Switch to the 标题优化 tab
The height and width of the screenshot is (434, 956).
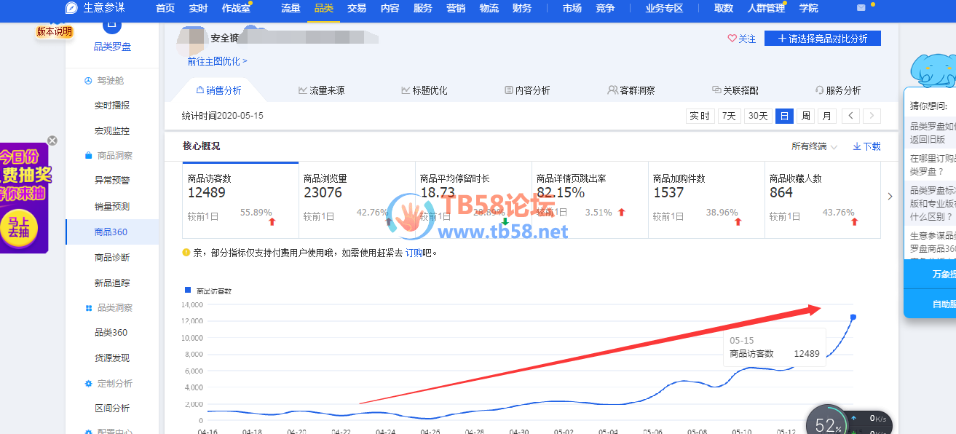click(x=424, y=90)
